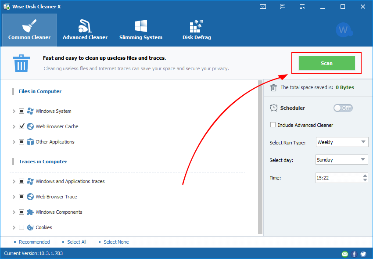373x259 pixels.
Task: Turn on the Scheduler toggle switch
Action: tap(343, 108)
